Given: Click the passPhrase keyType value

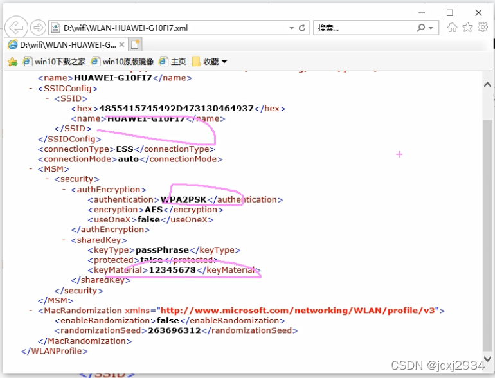Looking at the screenshot, I should pyautogui.click(x=162, y=250).
